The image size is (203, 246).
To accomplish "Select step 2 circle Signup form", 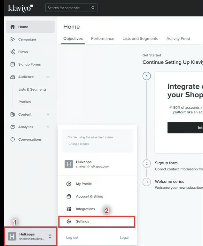I will coord(147,163).
